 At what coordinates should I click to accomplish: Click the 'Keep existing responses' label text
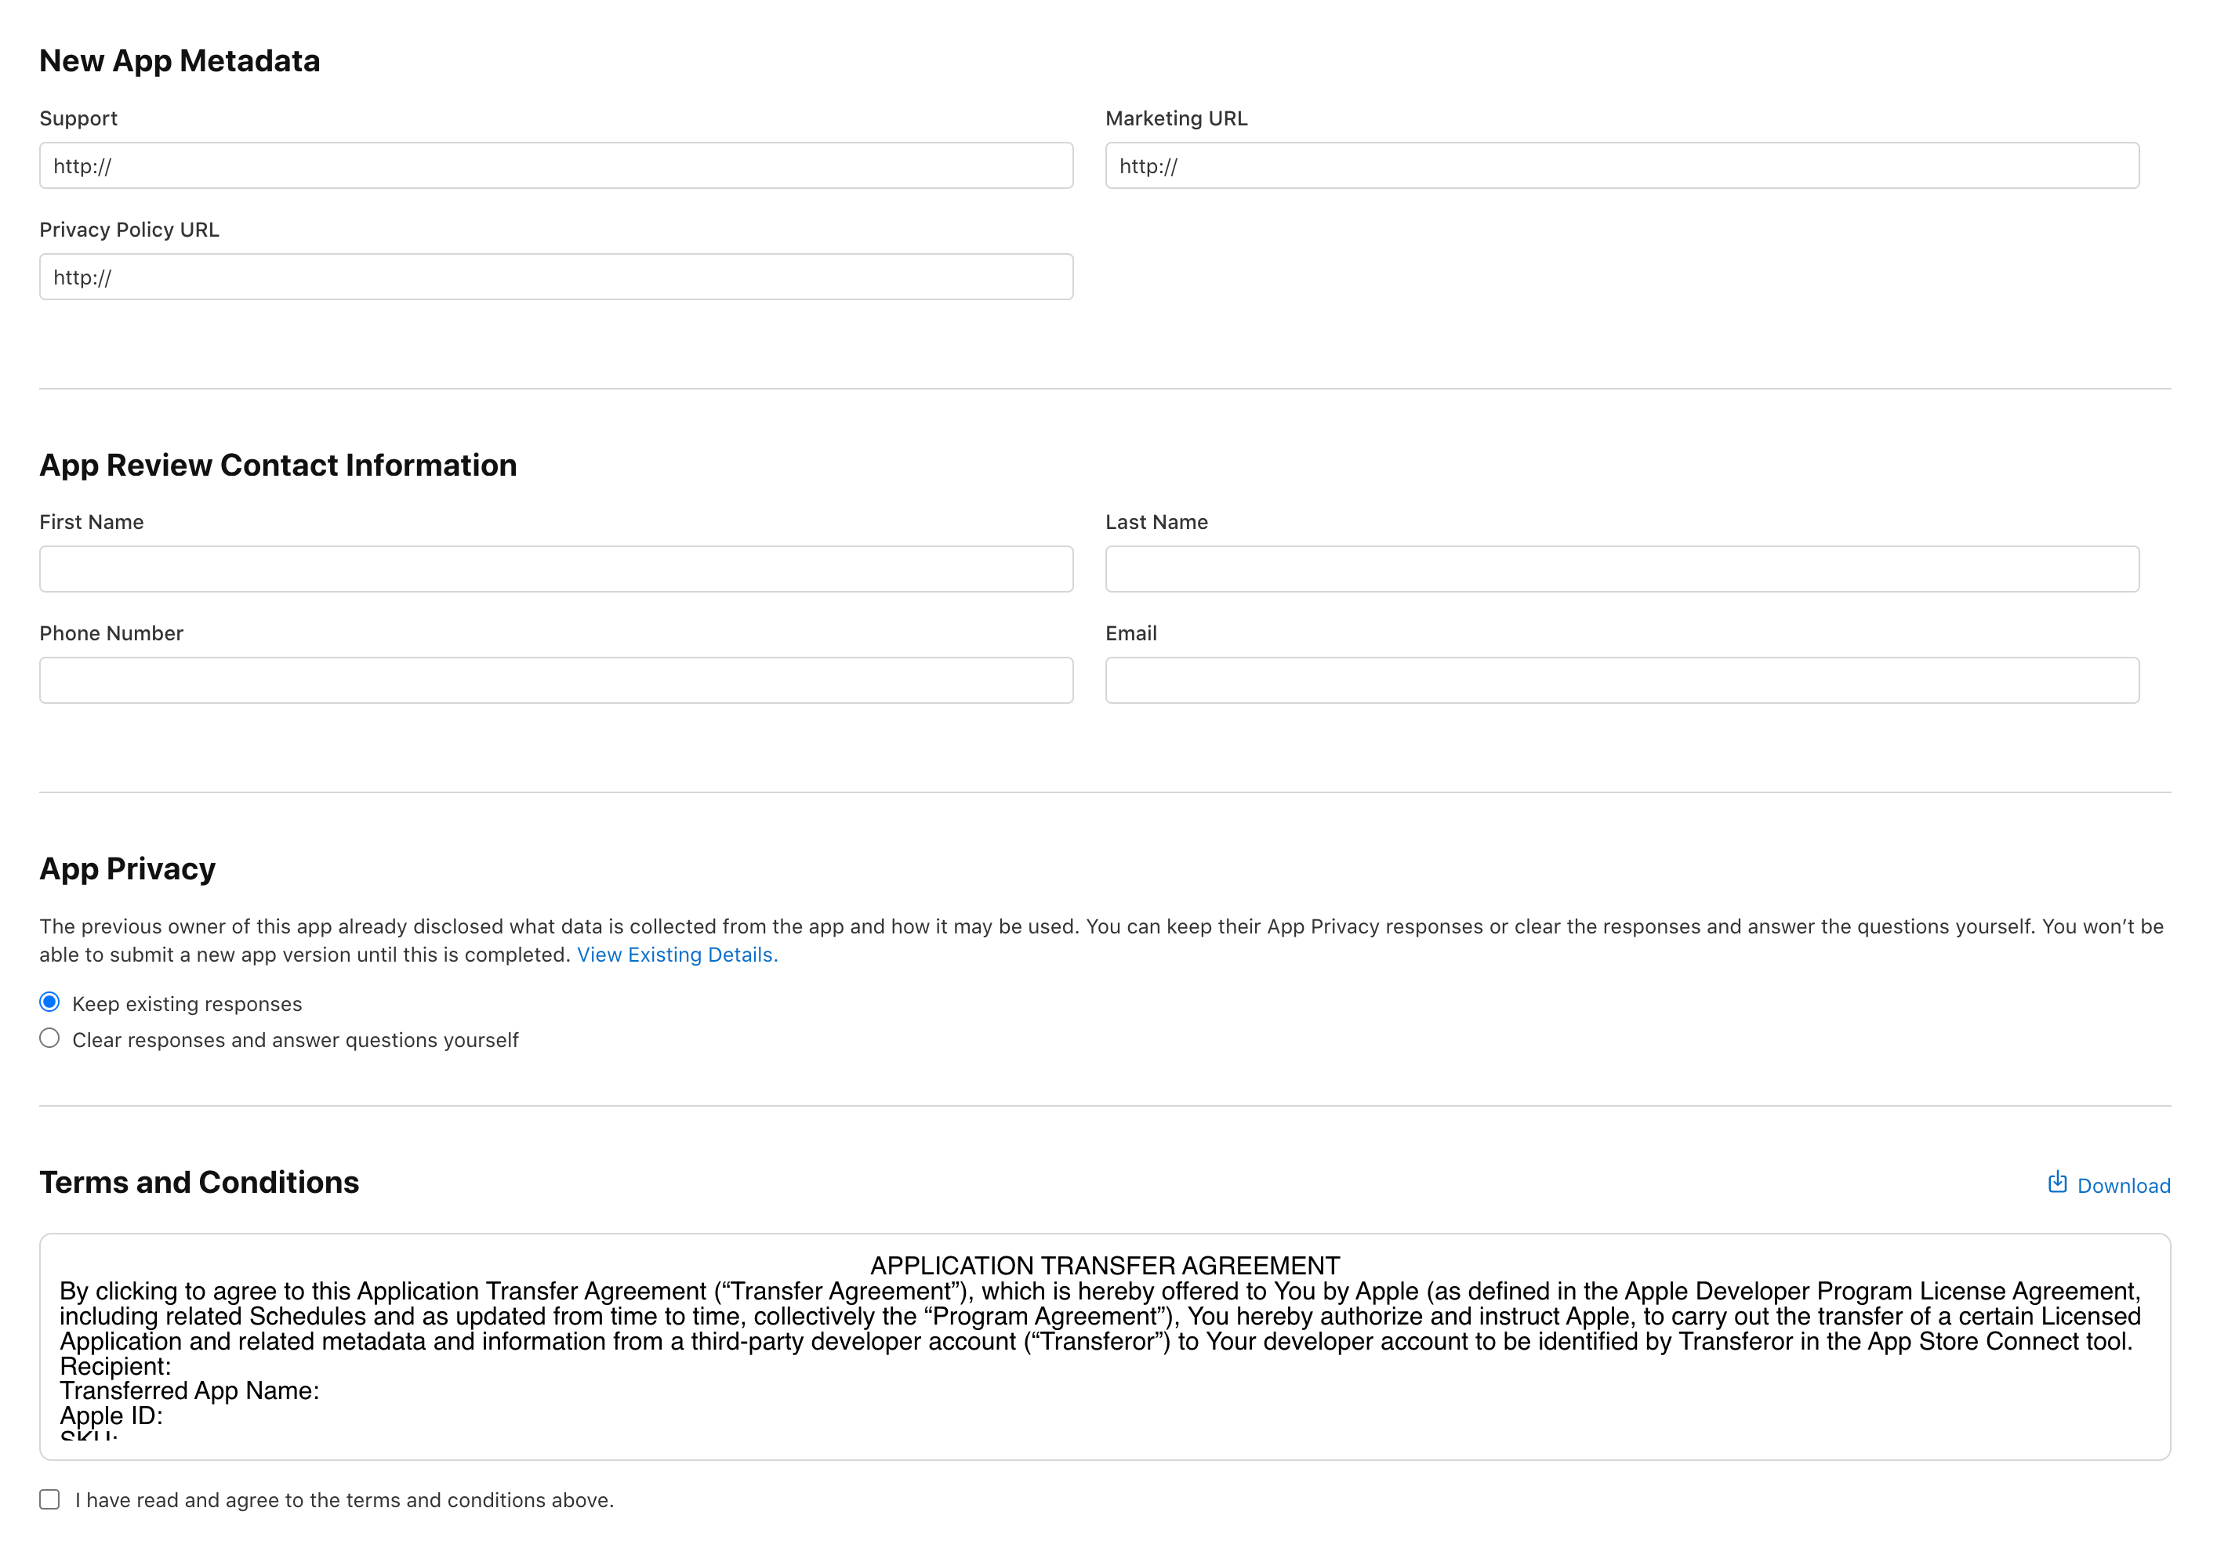[x=187, y=1004]
